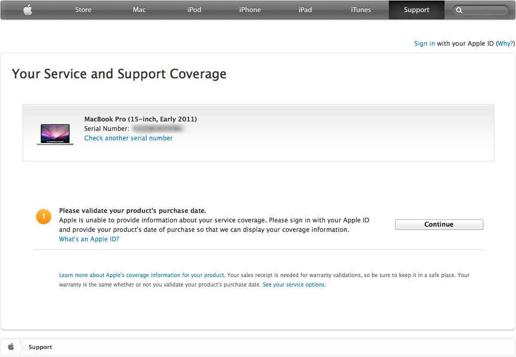
Task: Click inside the search field
Action: pyautogui.click(x=481, y=10)
